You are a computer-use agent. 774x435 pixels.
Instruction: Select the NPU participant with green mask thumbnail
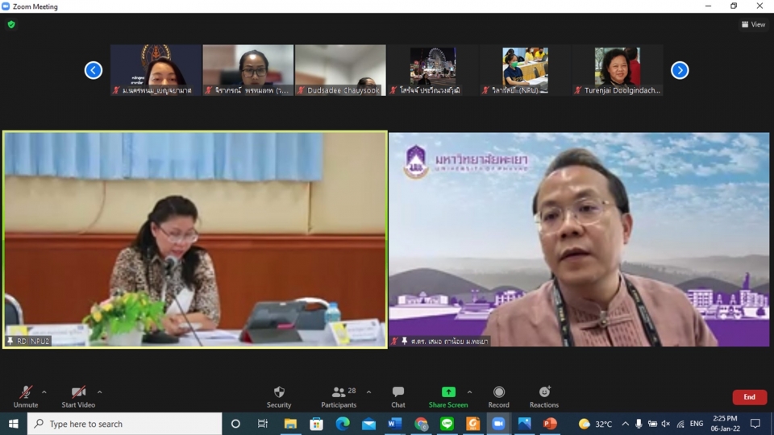525,70
